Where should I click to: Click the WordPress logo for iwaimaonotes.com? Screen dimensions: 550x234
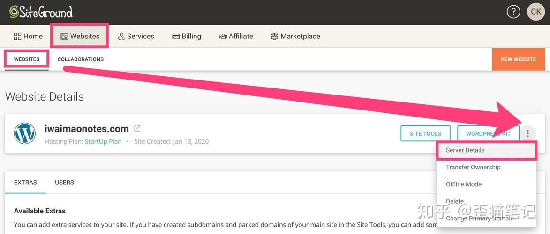click(x=25, y=133)
